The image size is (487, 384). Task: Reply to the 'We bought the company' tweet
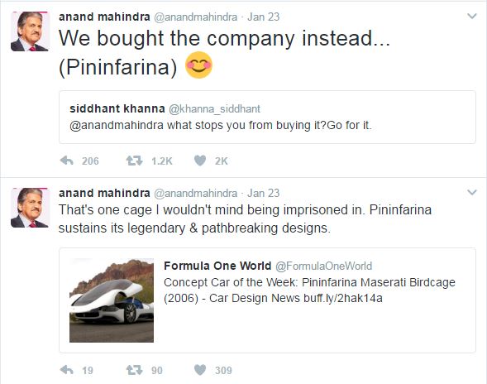pos(67,161)
